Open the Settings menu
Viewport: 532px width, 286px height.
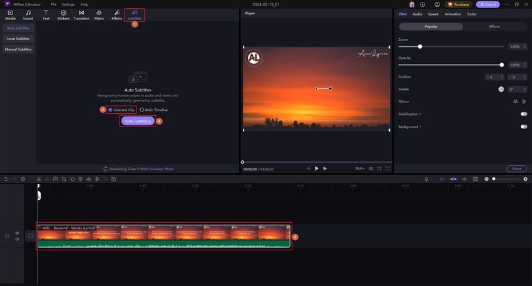tap(68, 4)
